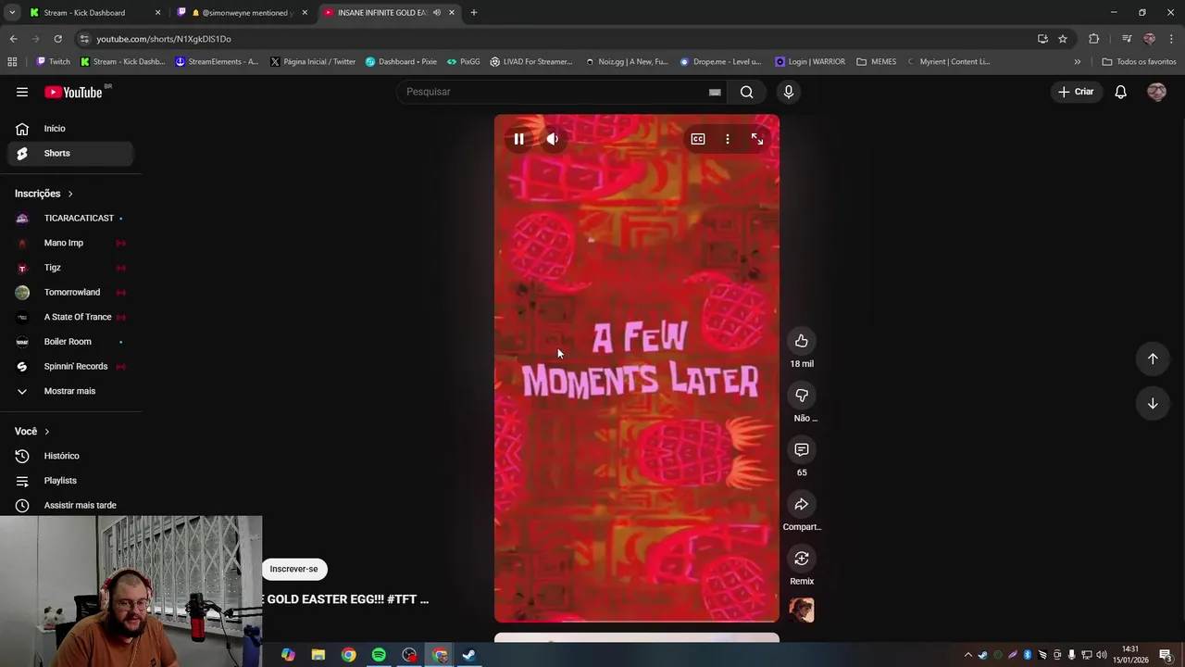The width and height of the screenshot is (1185, 667).
Task: Go to Início in the sidebar
Action: pyautogui.click(x=70, y=129)
